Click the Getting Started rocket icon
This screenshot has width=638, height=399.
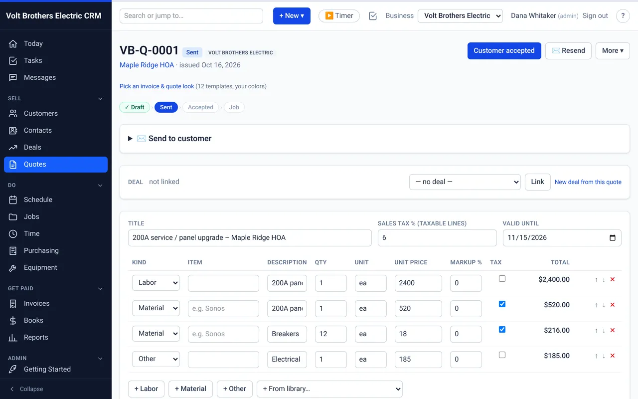pyautogui.click(x=13, y=370)
